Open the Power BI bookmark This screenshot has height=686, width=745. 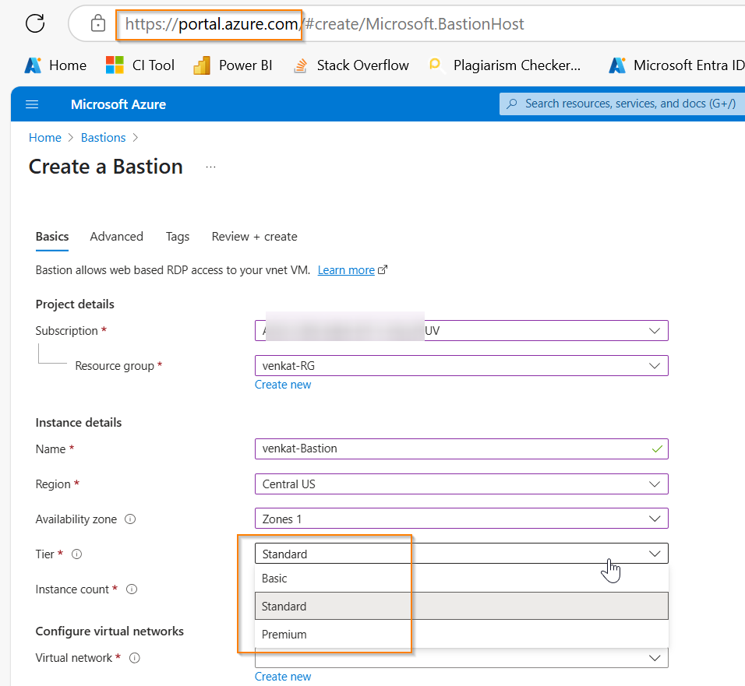[x=233, y=65]
